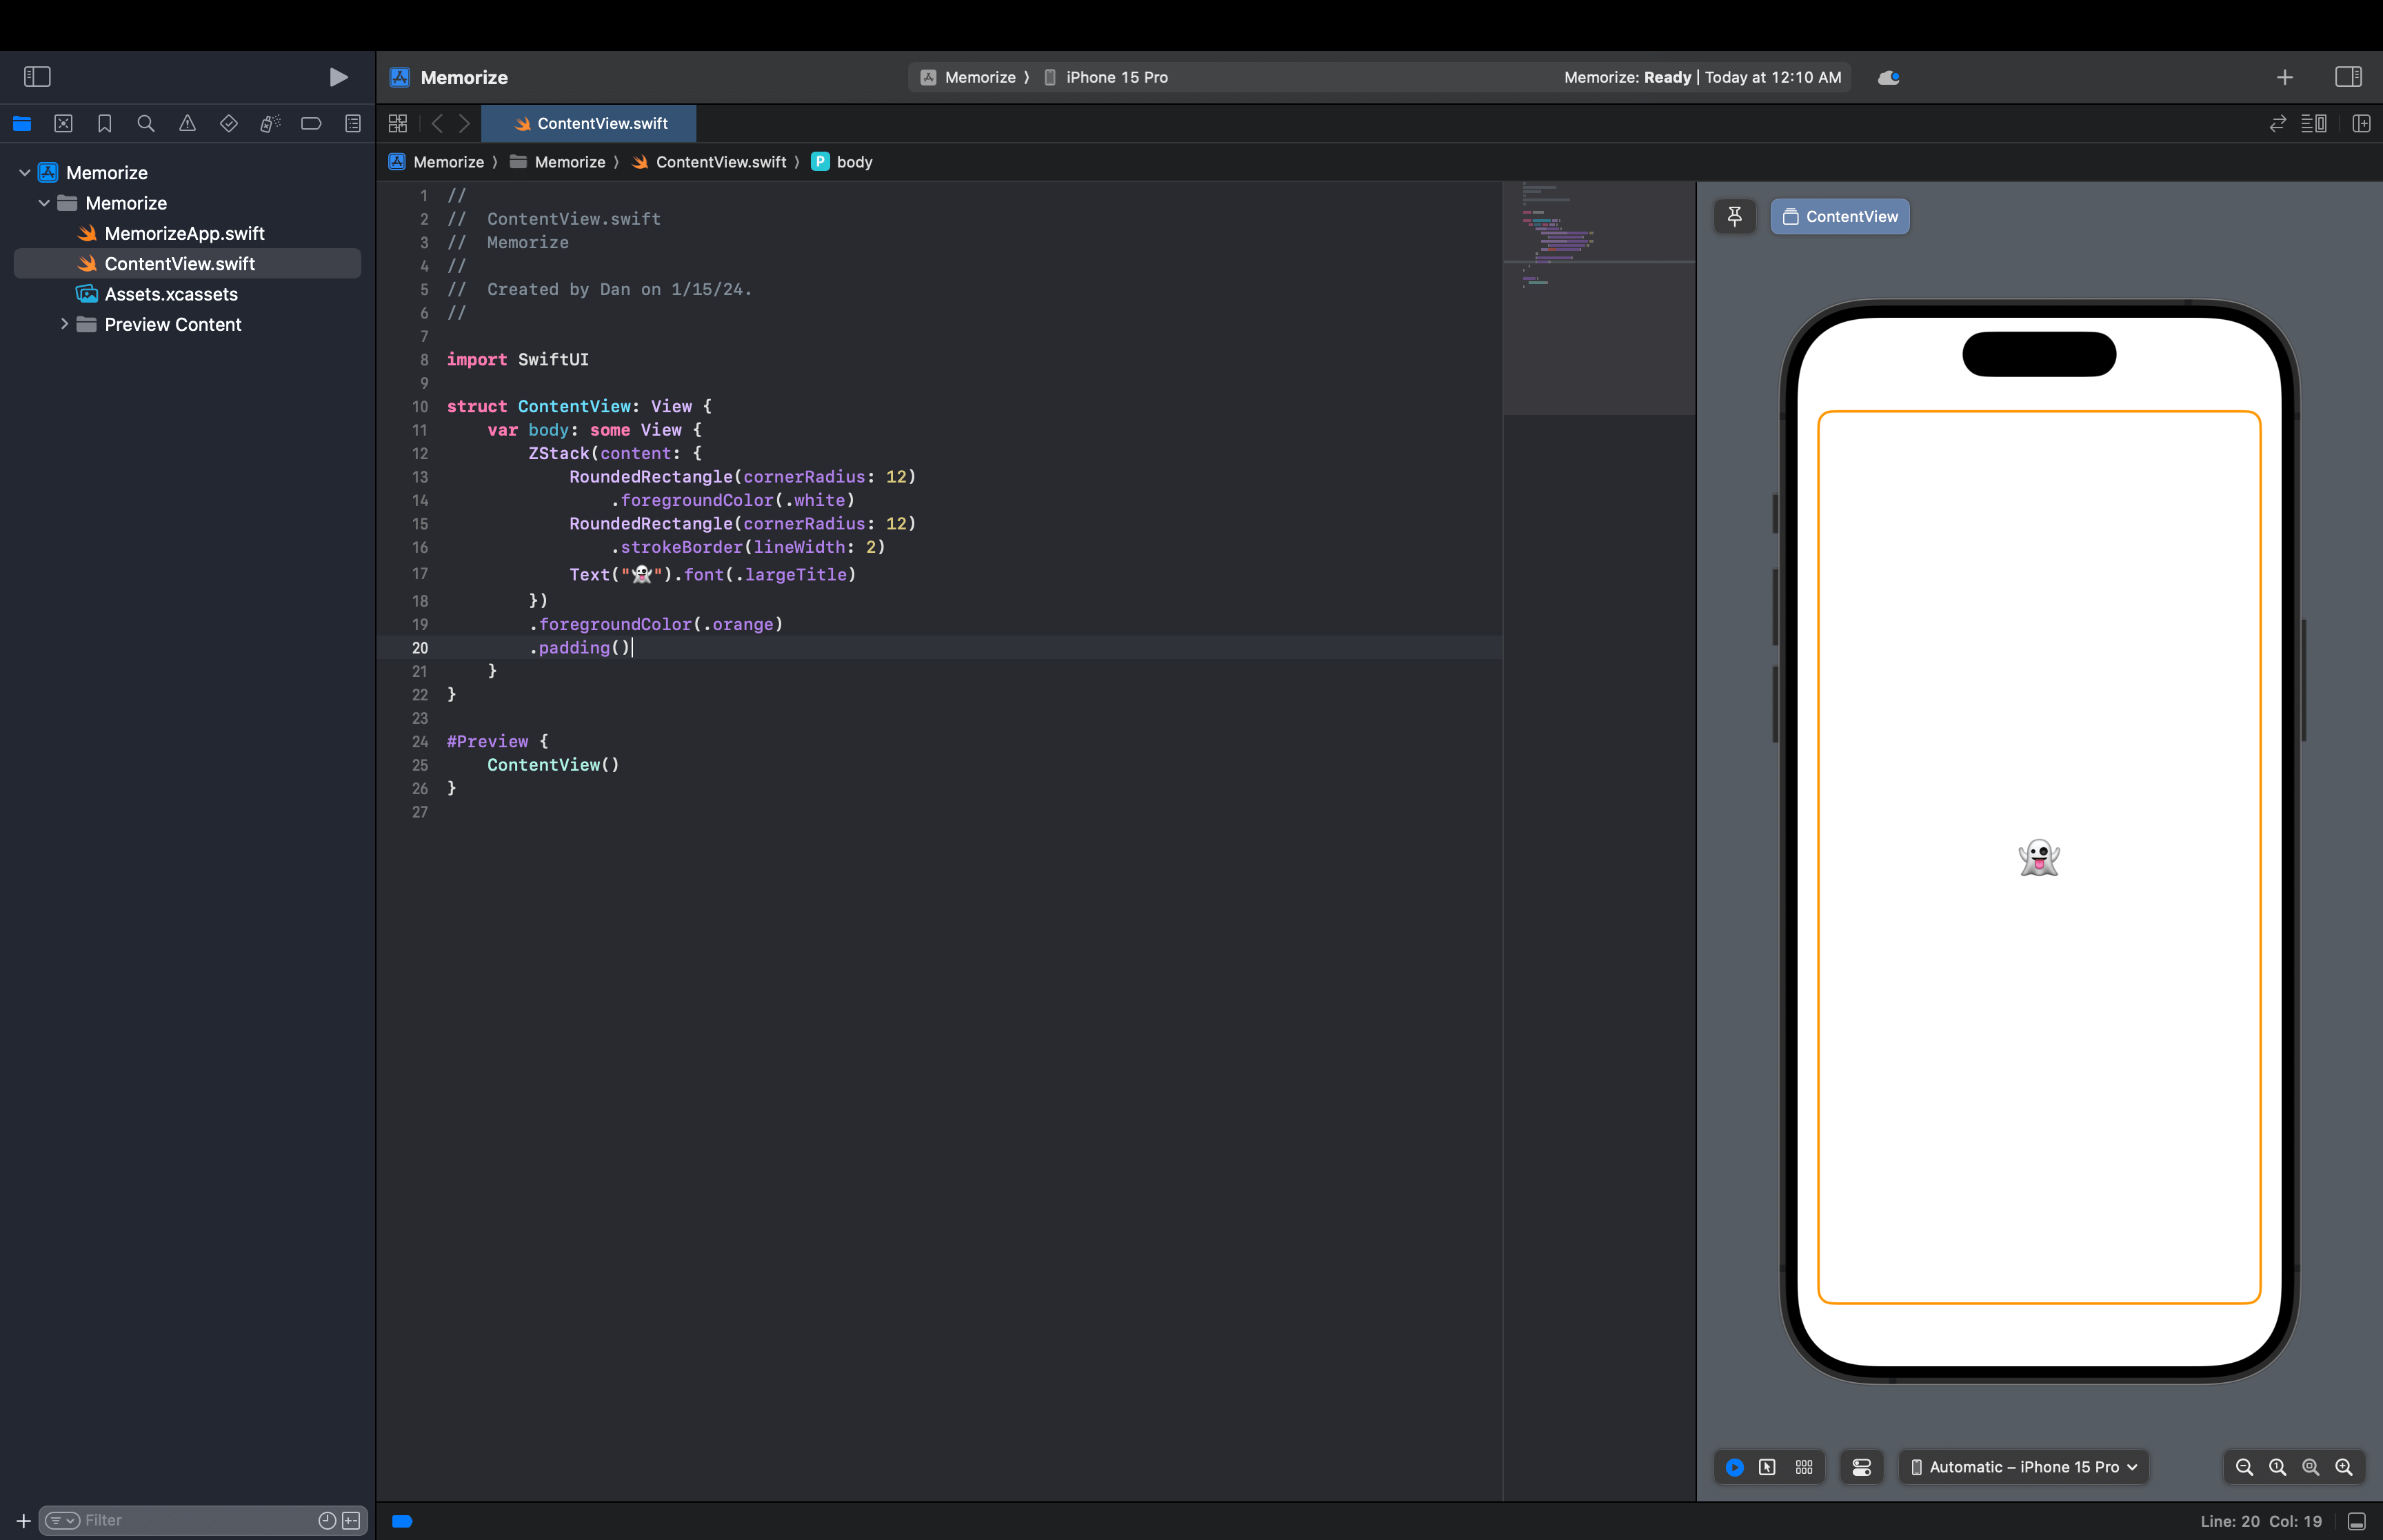
Task: Click the Memorize window title
Action: click(464, 77)
